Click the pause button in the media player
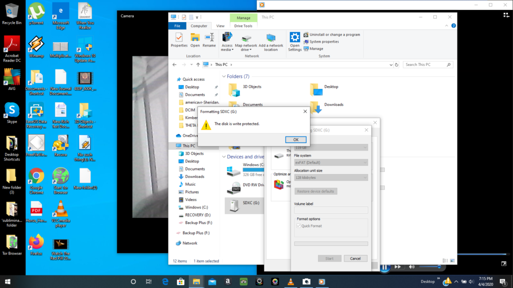The width and height of the screenshot is (513, 288). [384, 267]
